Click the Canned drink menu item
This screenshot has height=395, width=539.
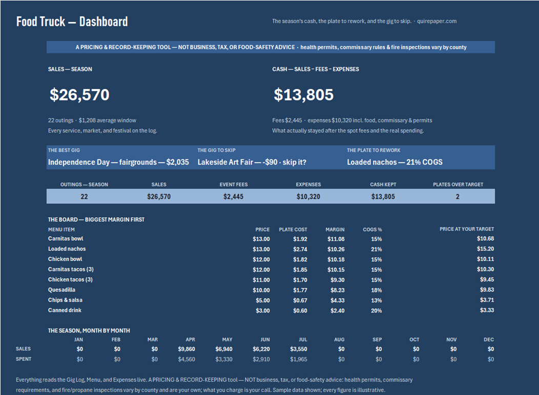tap(65, 310)
